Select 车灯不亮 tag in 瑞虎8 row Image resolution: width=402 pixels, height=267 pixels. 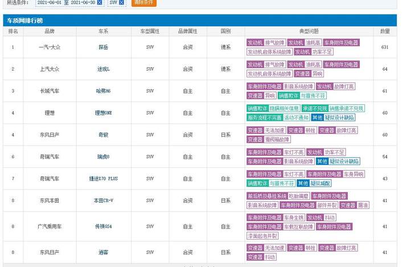(x=294, y=152)
